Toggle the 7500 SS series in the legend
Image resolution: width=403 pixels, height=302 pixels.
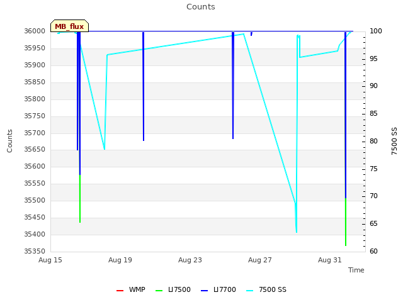[x=266, y=289]
